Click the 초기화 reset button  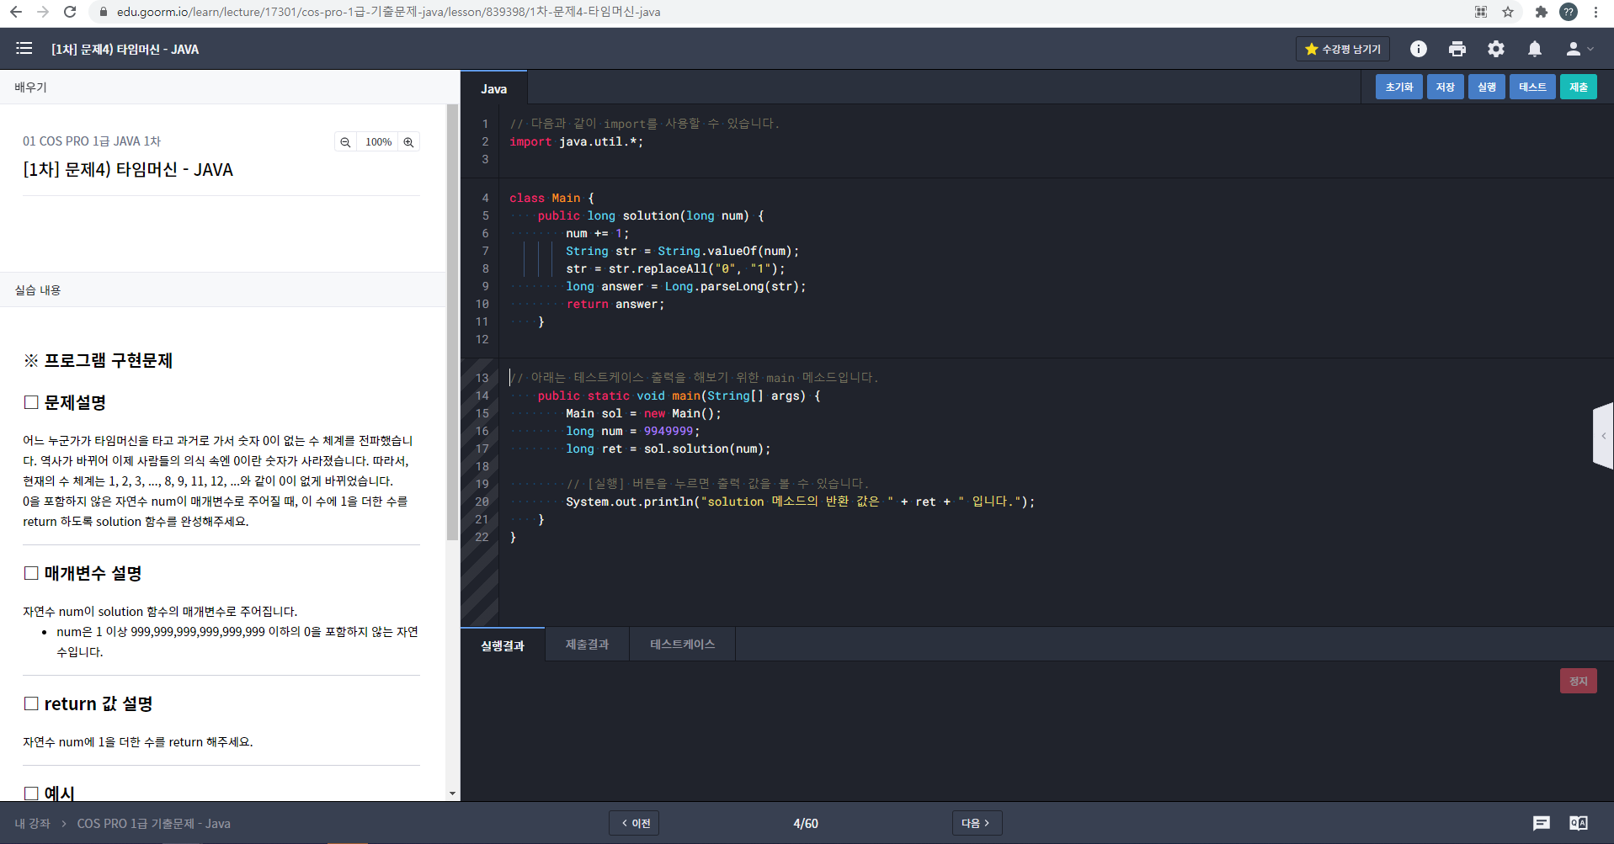click(x=1399, y=87)
